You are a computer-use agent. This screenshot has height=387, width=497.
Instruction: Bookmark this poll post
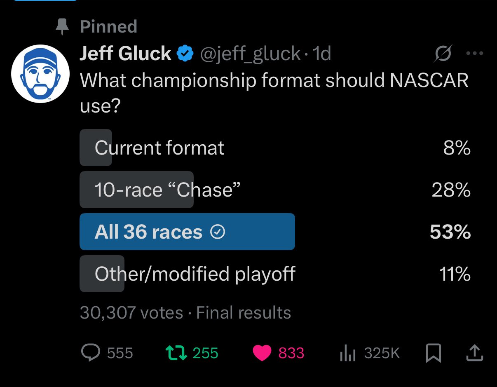coord(433,353)
